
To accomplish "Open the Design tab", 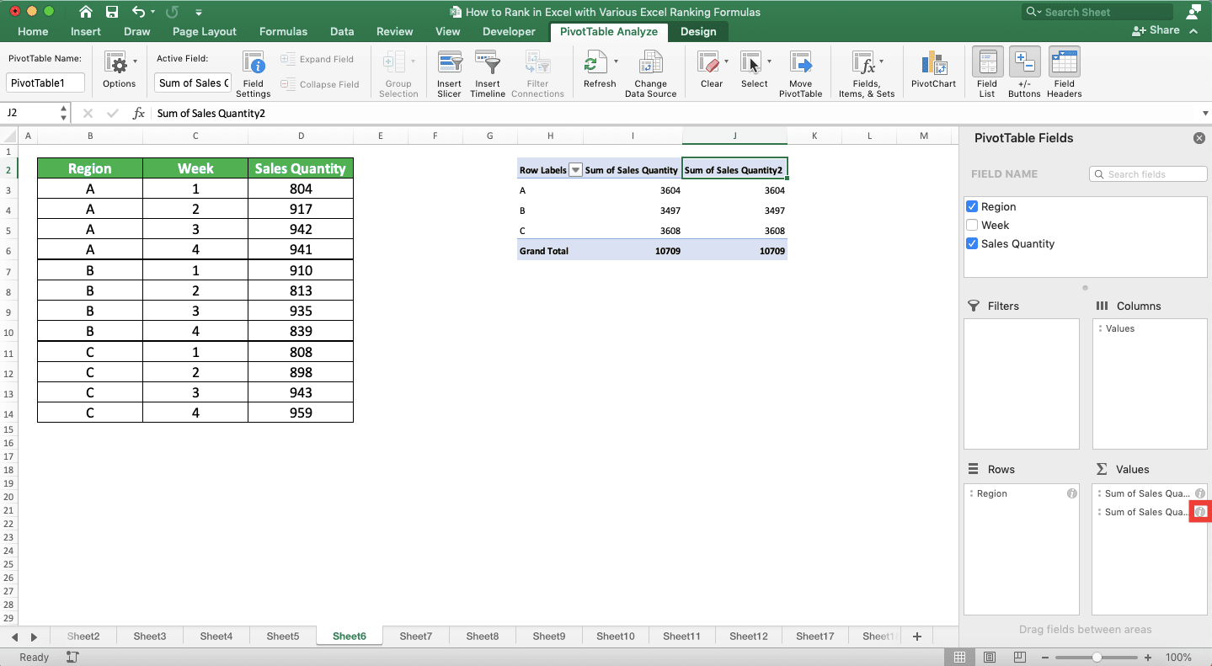I will click(698, 31).
